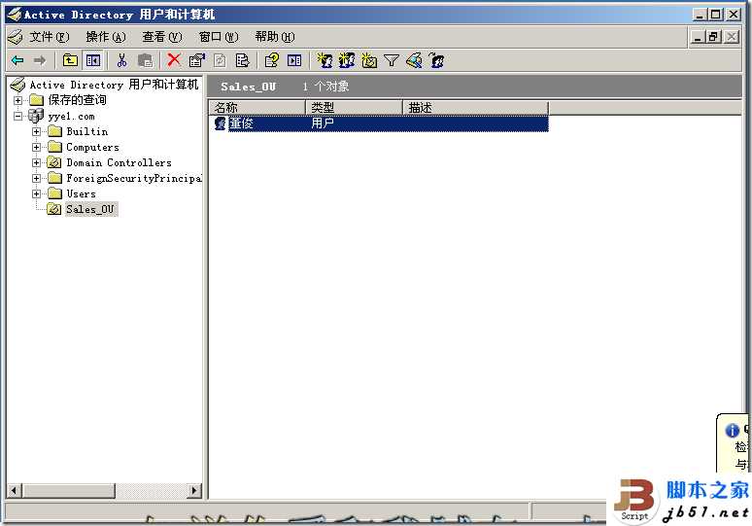
Task: Sort by the 名称 column header
Action: click(x=257, y=108)
